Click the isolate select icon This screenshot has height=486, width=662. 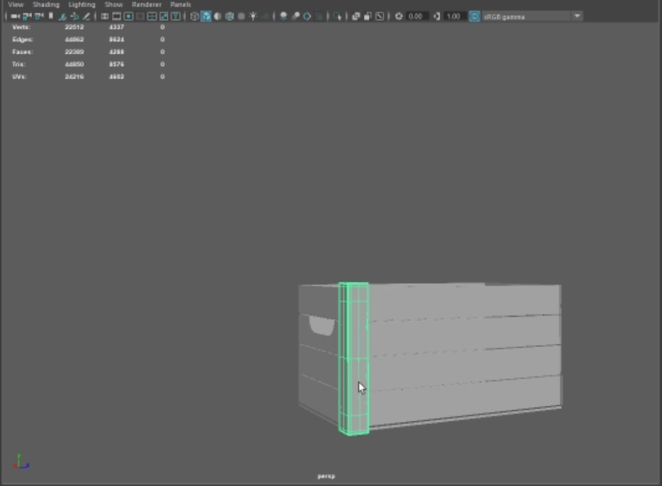(338, 16)
